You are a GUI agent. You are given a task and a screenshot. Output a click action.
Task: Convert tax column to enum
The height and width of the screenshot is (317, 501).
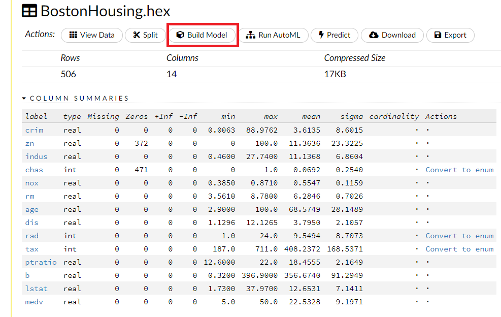coord(459,249)
